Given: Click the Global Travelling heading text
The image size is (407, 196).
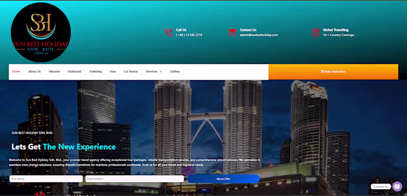Looking at the screenshot, I should pos(336,30).
